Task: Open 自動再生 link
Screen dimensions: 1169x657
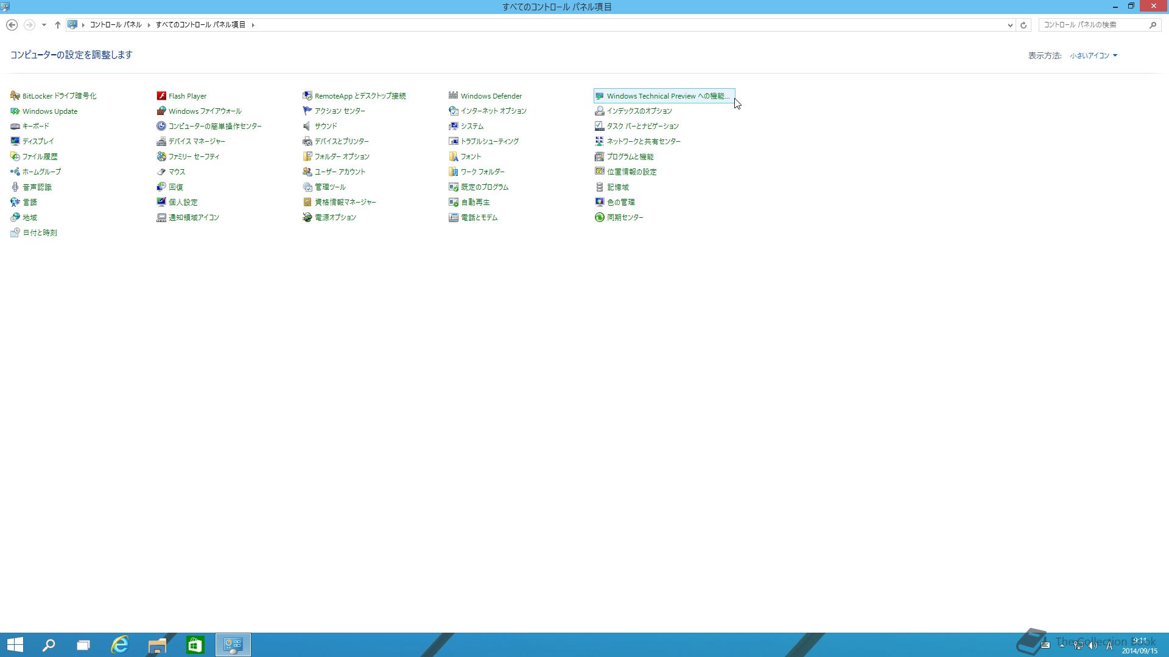Action: pyautogui.click(x=475, y=202)
